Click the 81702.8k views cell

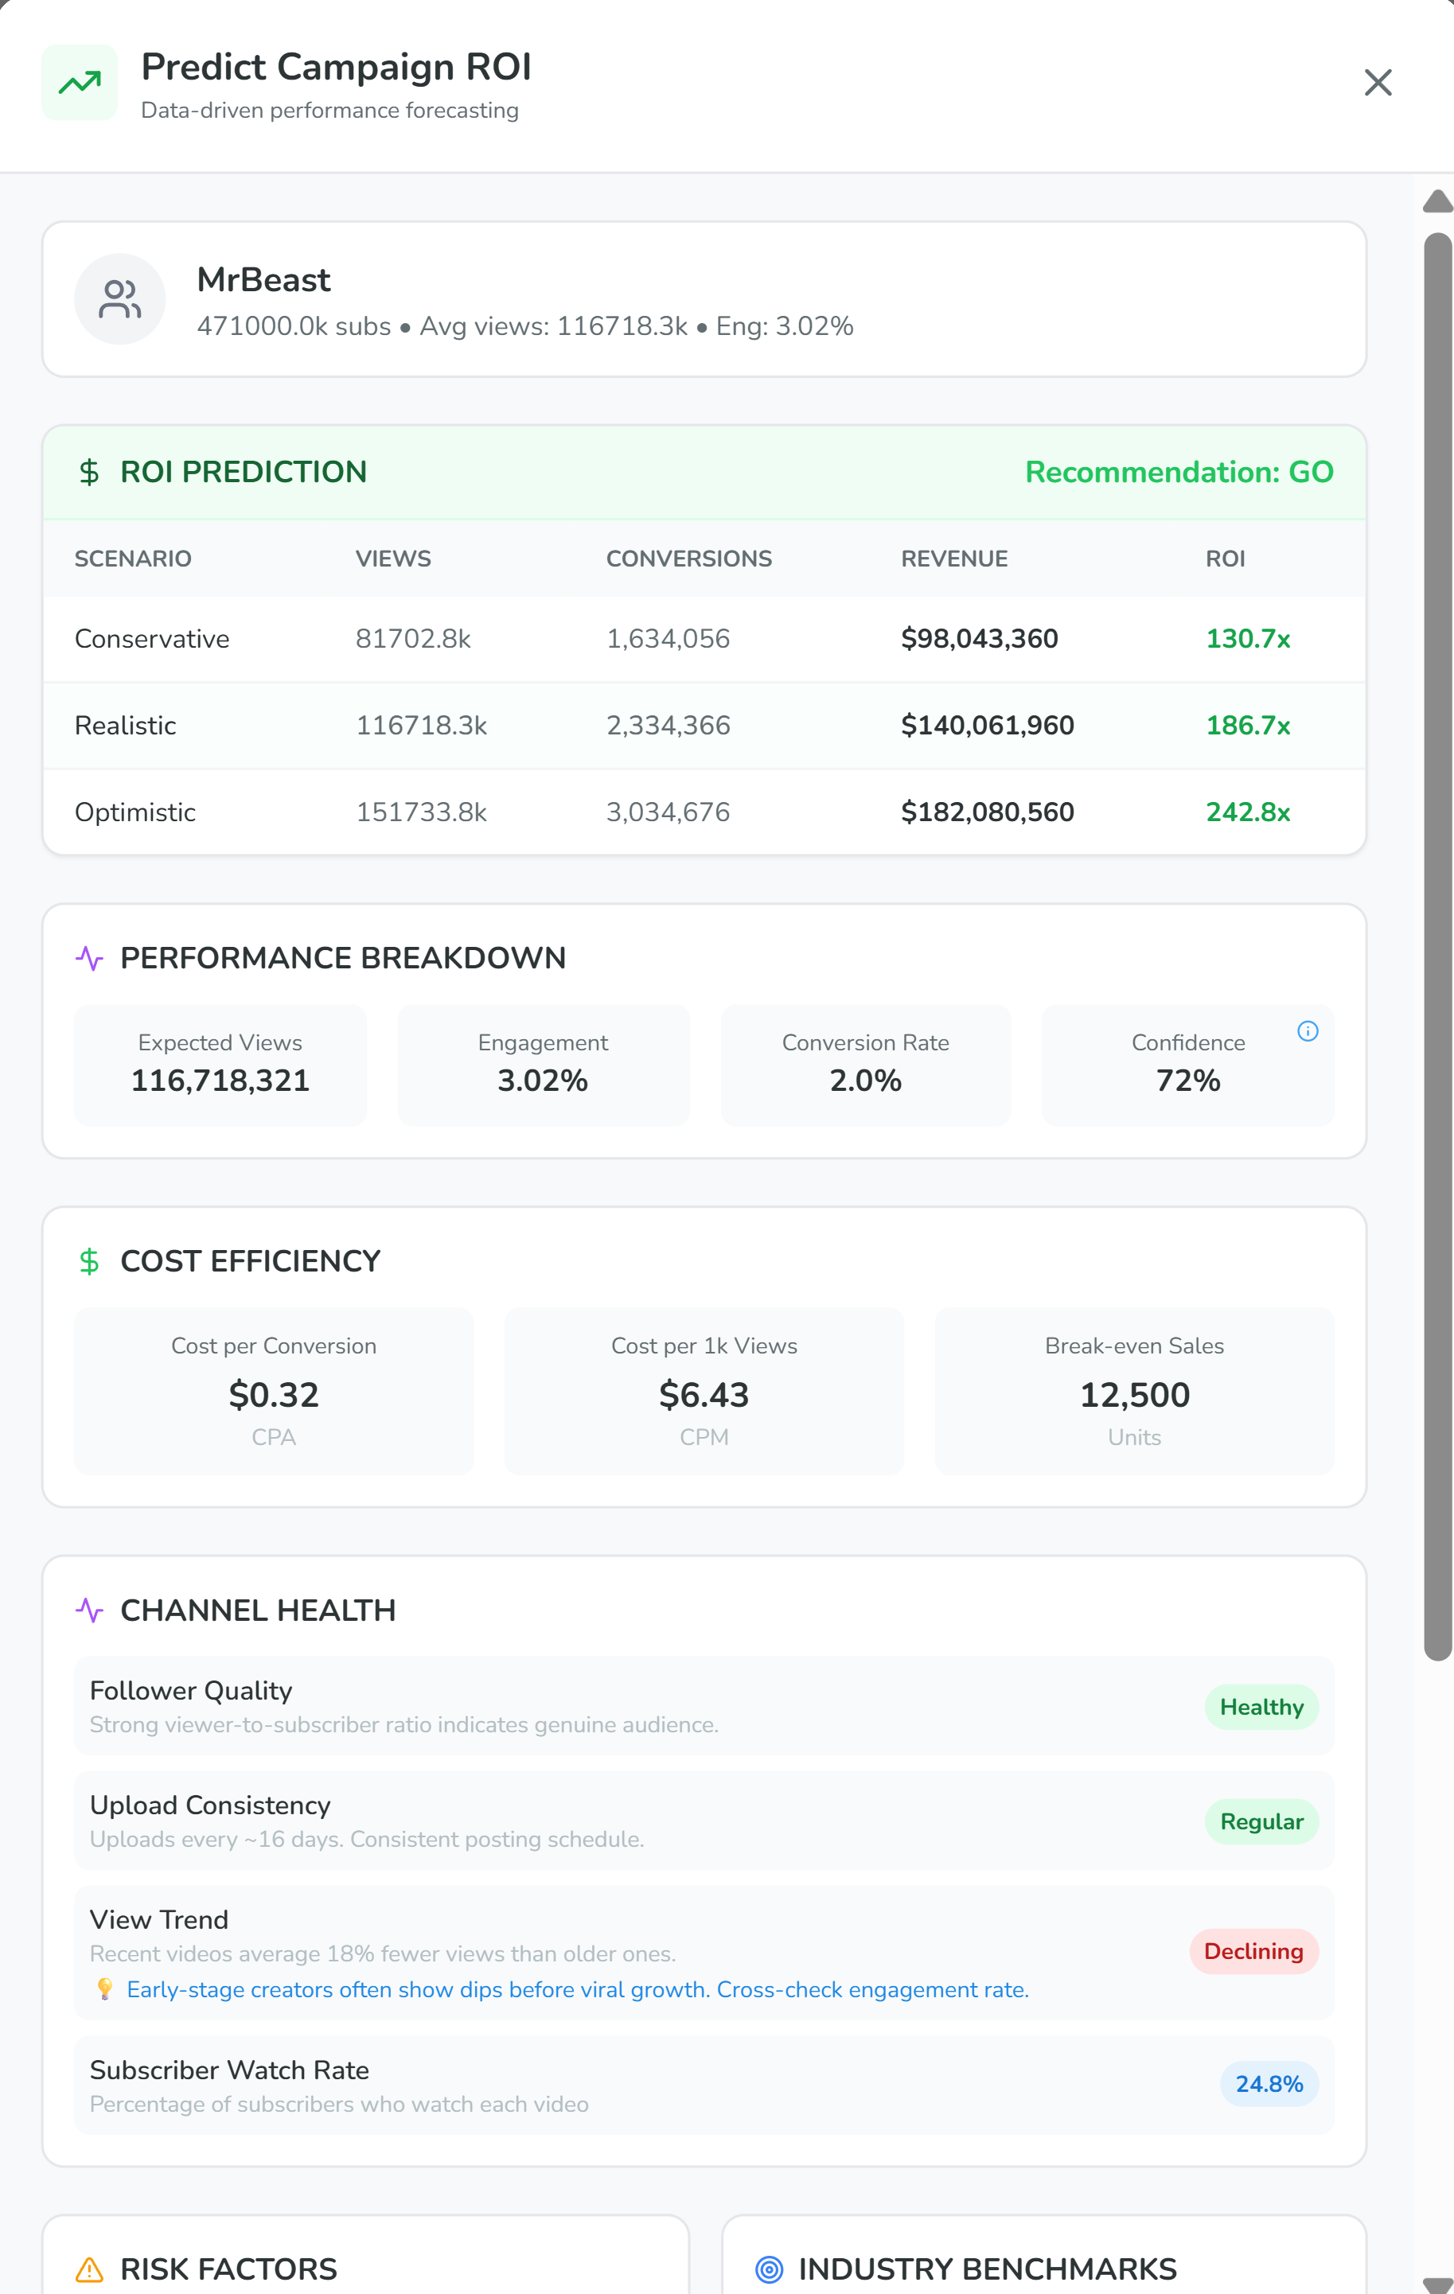pos(414,638)
